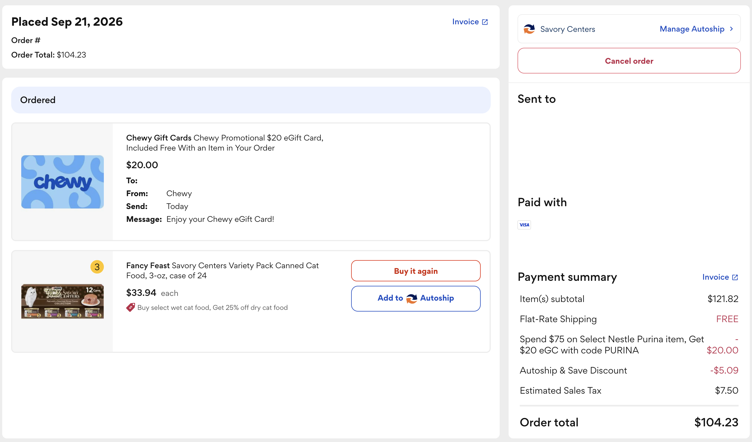Screen dimensions: 752x442
Task: Click the PURINA promo code discount description
Action: point(611,345)
